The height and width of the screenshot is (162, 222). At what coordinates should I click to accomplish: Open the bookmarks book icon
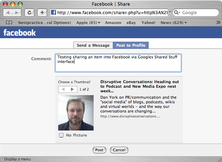[x=10, y=23]
